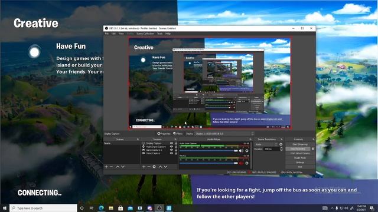
Task: Add a new source with plus icon
Action: point(144,167)
